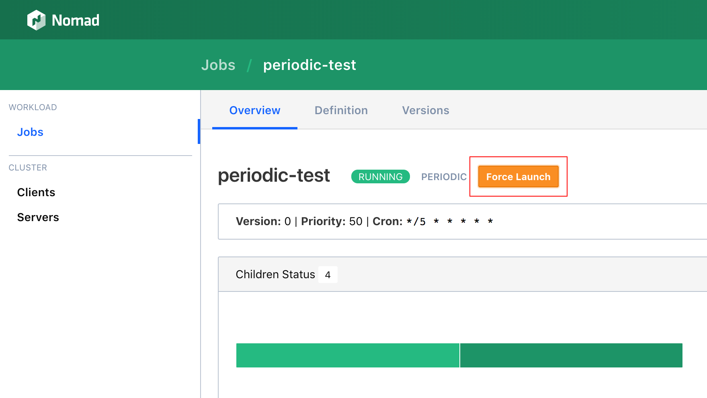This screenshot has width=707, height=398.
Task: Switch to the Versions tab
Action: click(426, 110)
